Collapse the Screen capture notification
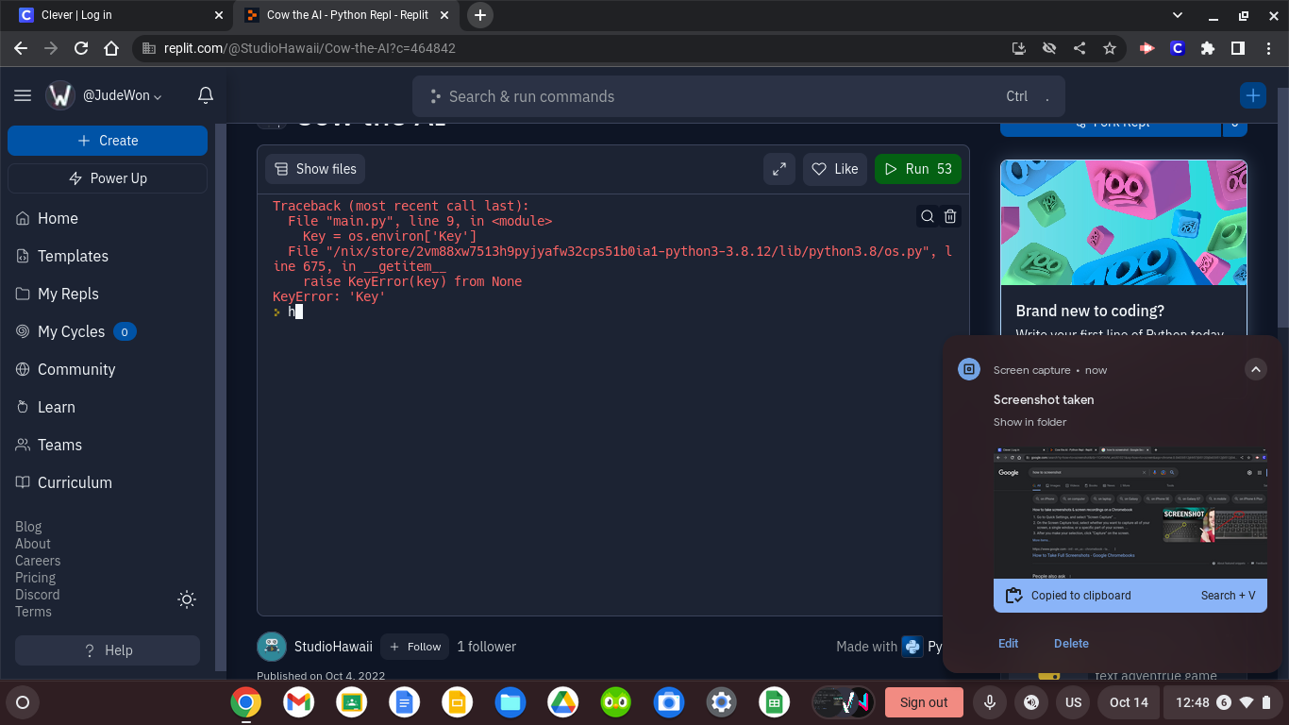 (x=1255, y=370)
